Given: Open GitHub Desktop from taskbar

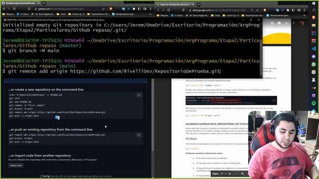Looking at the screenshot, I should 314,95.
